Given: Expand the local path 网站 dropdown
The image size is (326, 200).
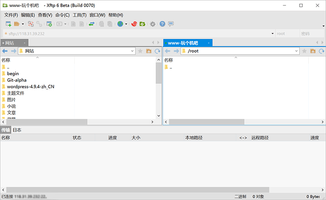Looking at the screenshot, I should click(x=132, y=51).
